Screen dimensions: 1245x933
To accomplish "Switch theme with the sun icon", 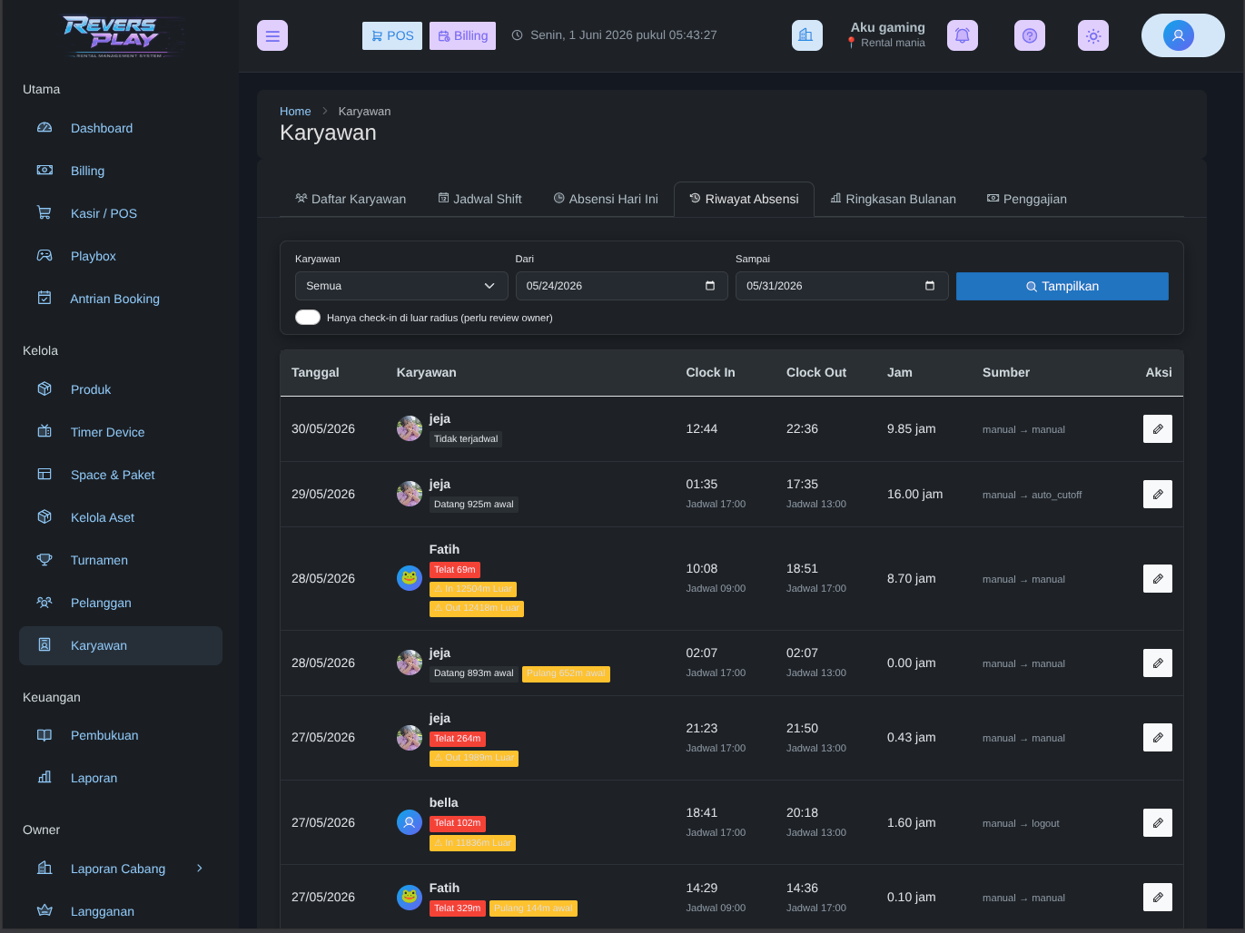I will point(1093,35).
